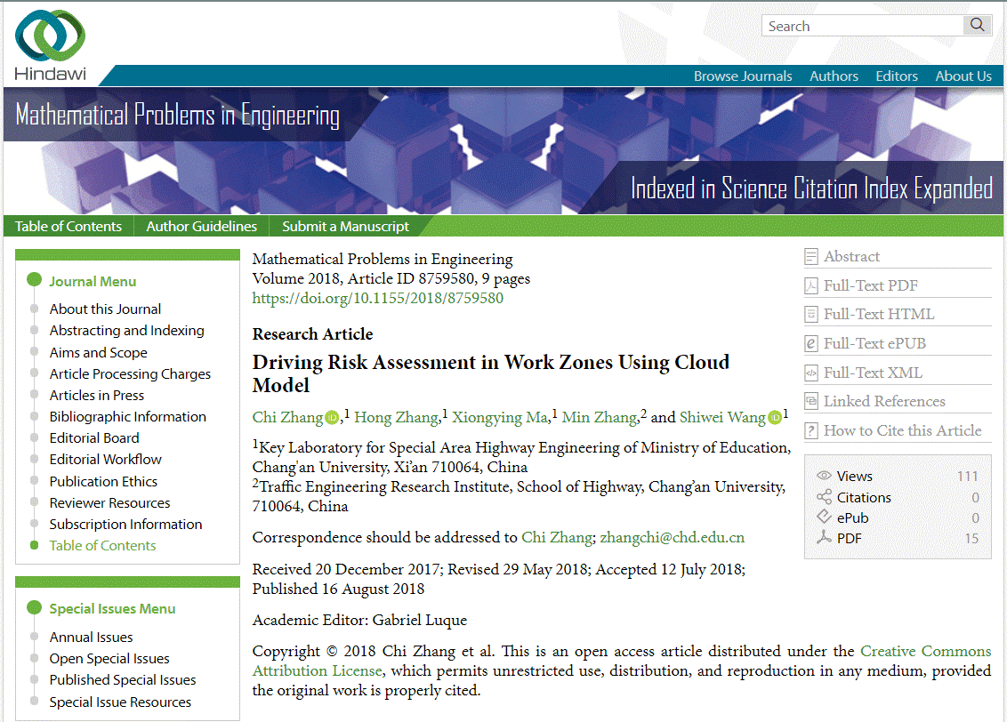Open Abstracting and Indexing link

tap(126, 331)
